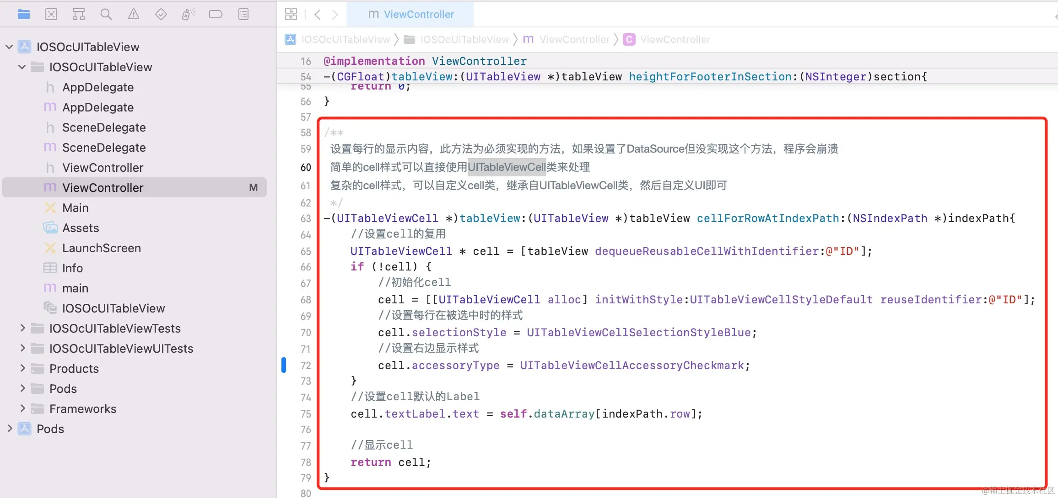Open the Source Control navigator
This screenshot has width=1058, height=498.
click(51, 15)
